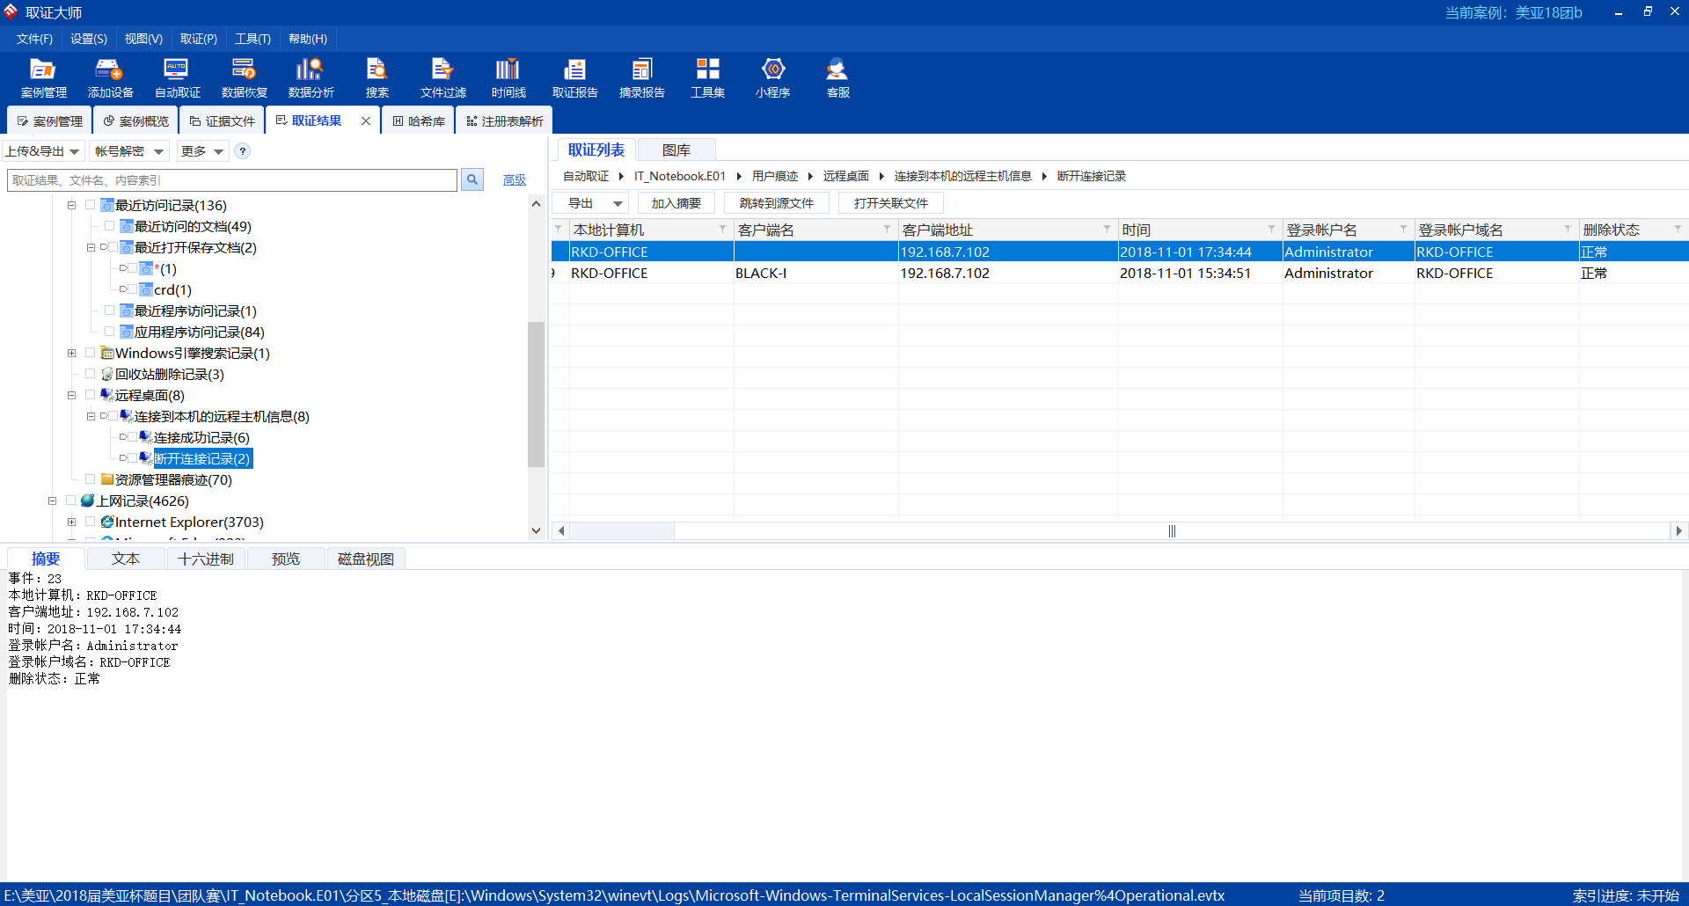The height and width of the screenshot is (906, 1689).
Task: Click filter icon on 删除状态 column
Action: [1678, 230]
